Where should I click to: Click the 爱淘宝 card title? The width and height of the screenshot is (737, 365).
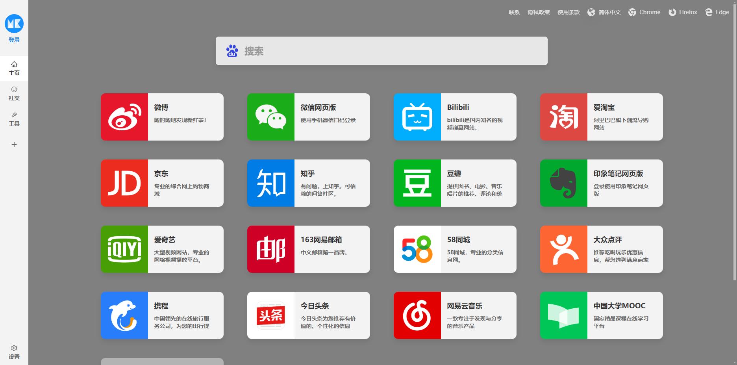pyautogui.click(x=604, y=107)
